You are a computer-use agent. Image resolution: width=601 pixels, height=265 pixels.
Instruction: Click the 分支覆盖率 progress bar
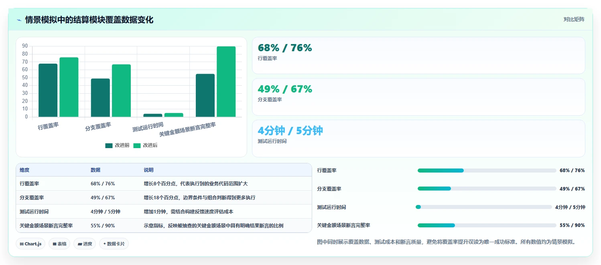pos(487,189)
